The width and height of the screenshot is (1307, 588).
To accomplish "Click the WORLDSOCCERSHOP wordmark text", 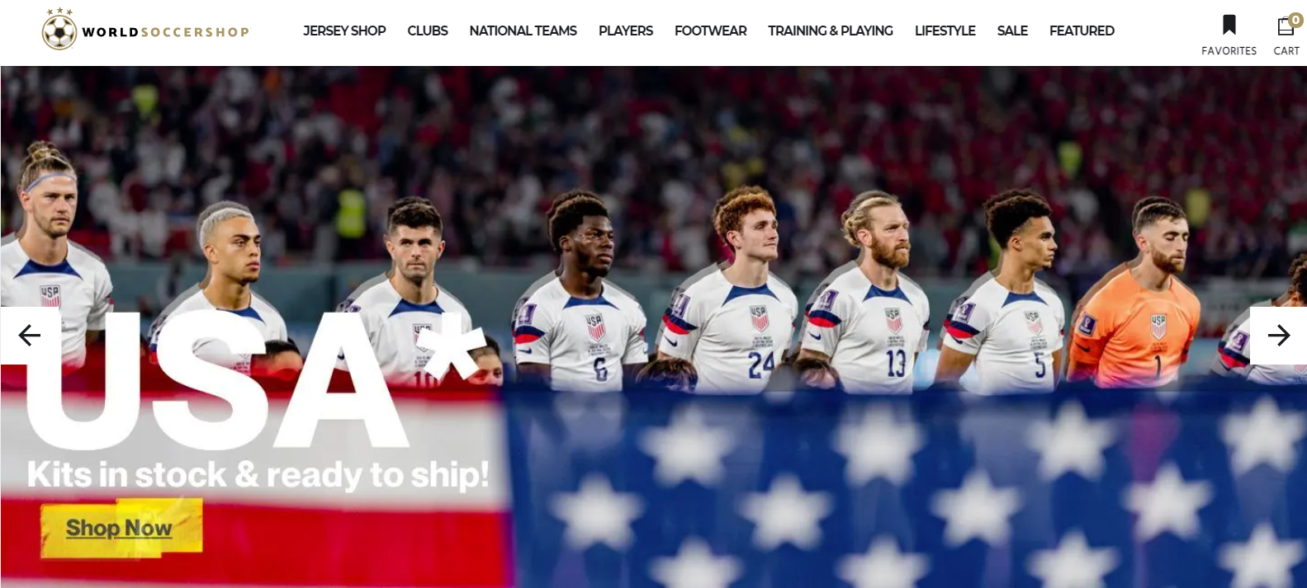I will click(165, 32).
